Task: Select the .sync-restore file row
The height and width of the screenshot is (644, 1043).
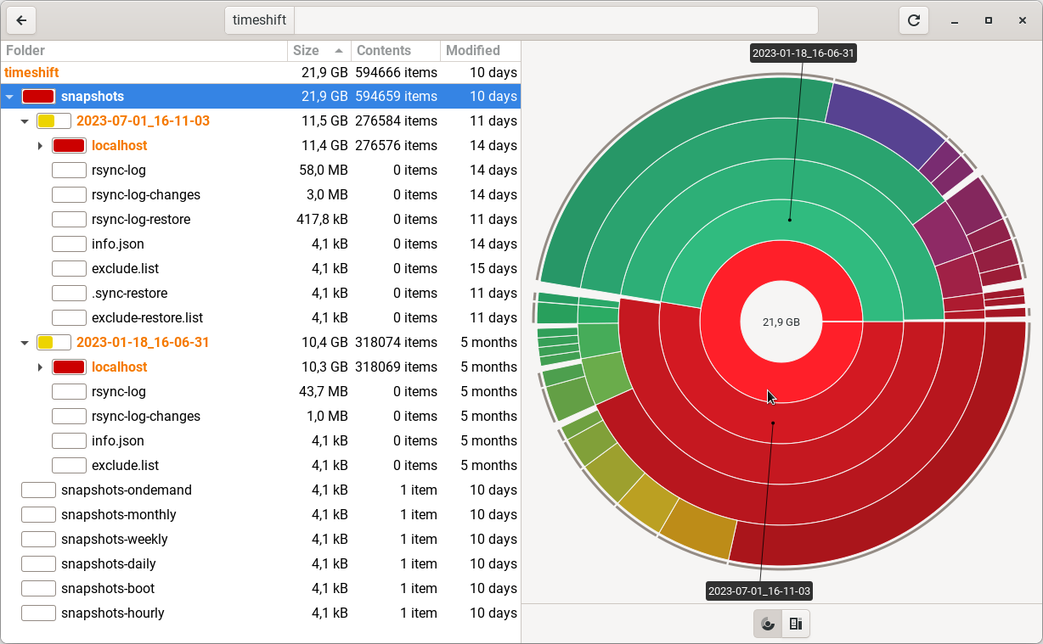Action: (260, 294)
